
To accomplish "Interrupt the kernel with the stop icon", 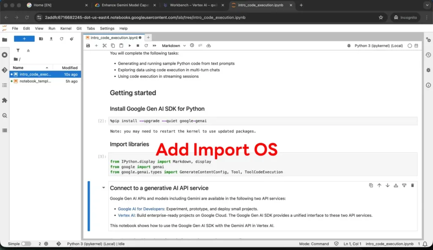I will pyautogui.click(x=138, y=46).
